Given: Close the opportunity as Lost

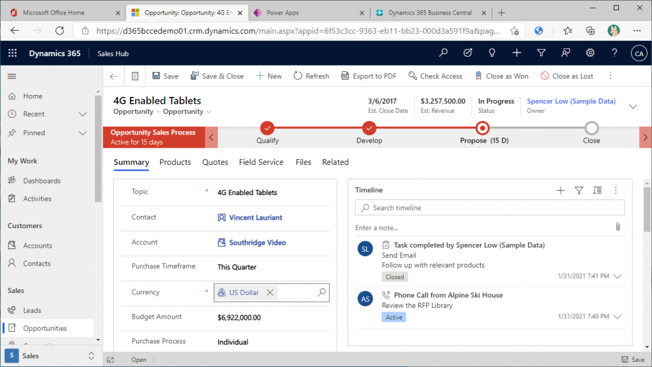Looking at the screenshot, I should [567, 76].
